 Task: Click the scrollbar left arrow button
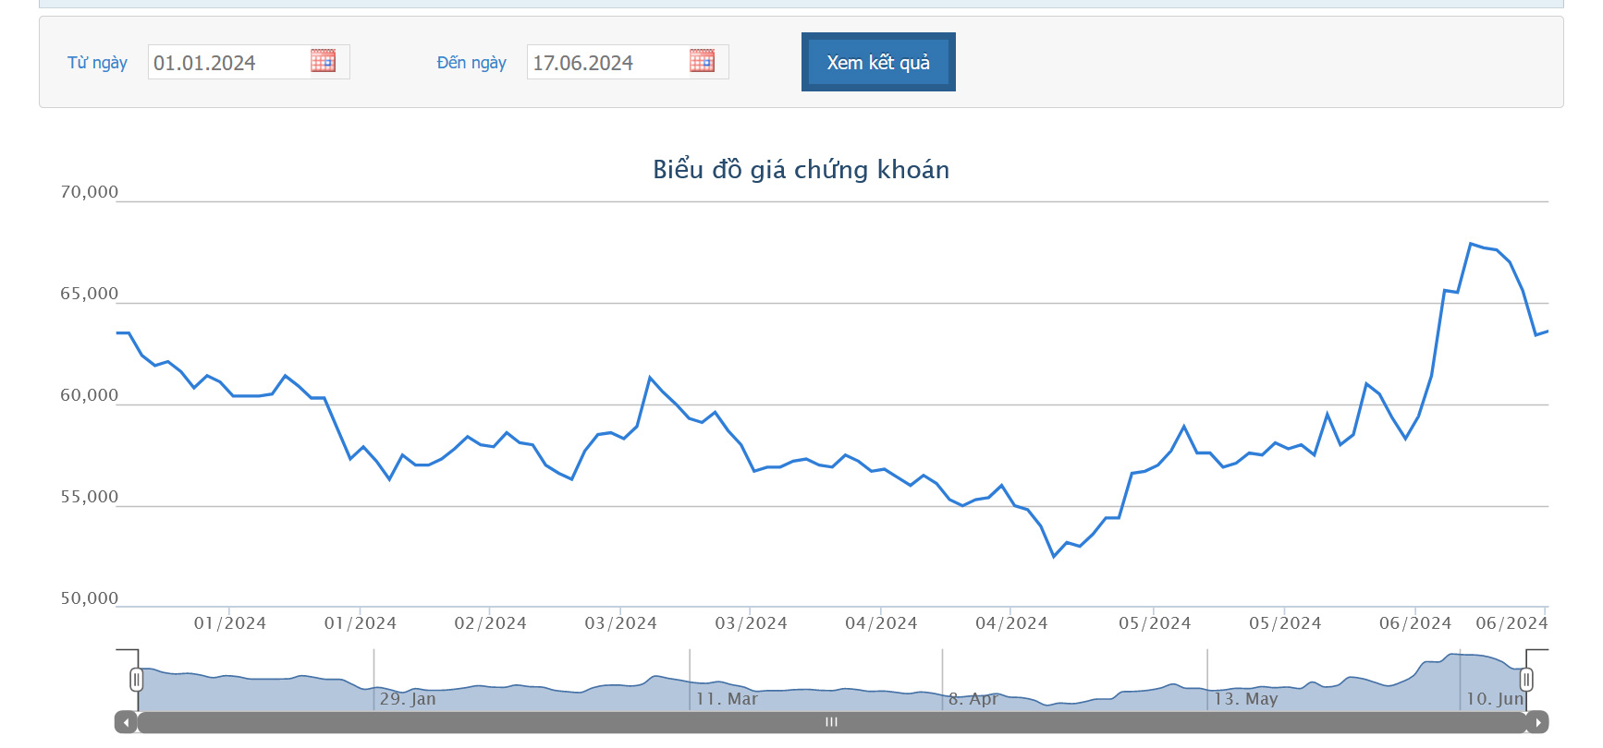point(126,722)
